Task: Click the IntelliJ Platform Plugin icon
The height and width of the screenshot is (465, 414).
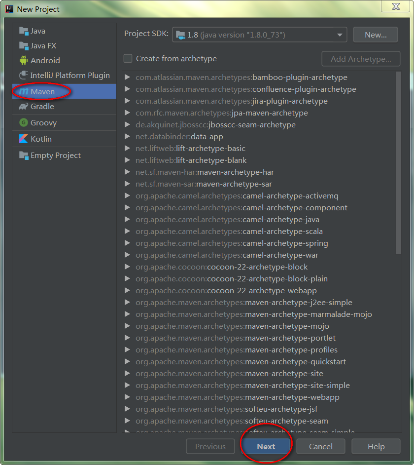Action: pyautogui.click(x=24, y=76)
